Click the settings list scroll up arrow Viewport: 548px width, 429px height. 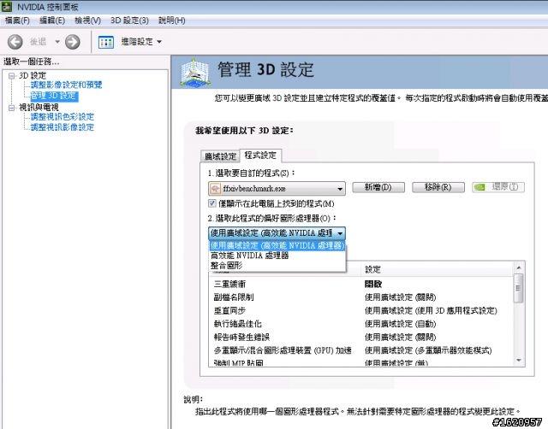[x=519, y=267]
